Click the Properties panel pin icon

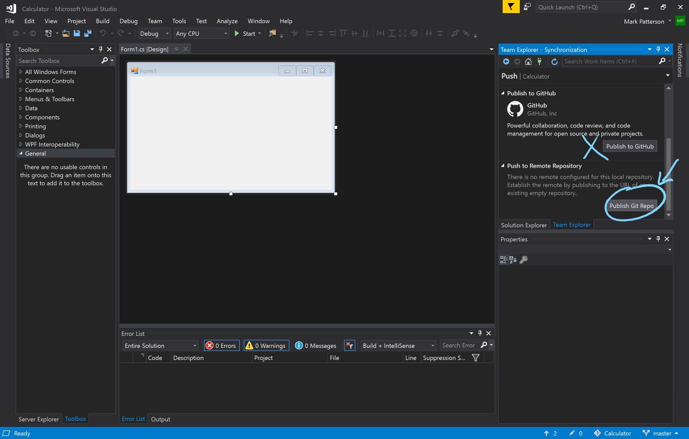point(658,239)
